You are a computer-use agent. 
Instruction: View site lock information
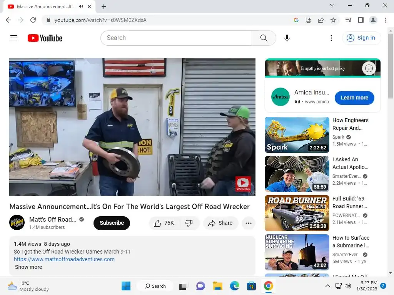pyautogui.click(x=48, y=20)
